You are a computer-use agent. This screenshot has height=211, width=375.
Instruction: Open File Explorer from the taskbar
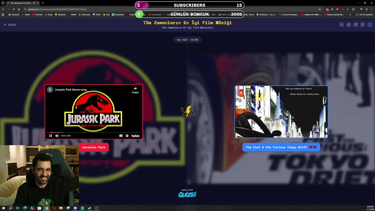pyautogui.click(x=61, y=208)
